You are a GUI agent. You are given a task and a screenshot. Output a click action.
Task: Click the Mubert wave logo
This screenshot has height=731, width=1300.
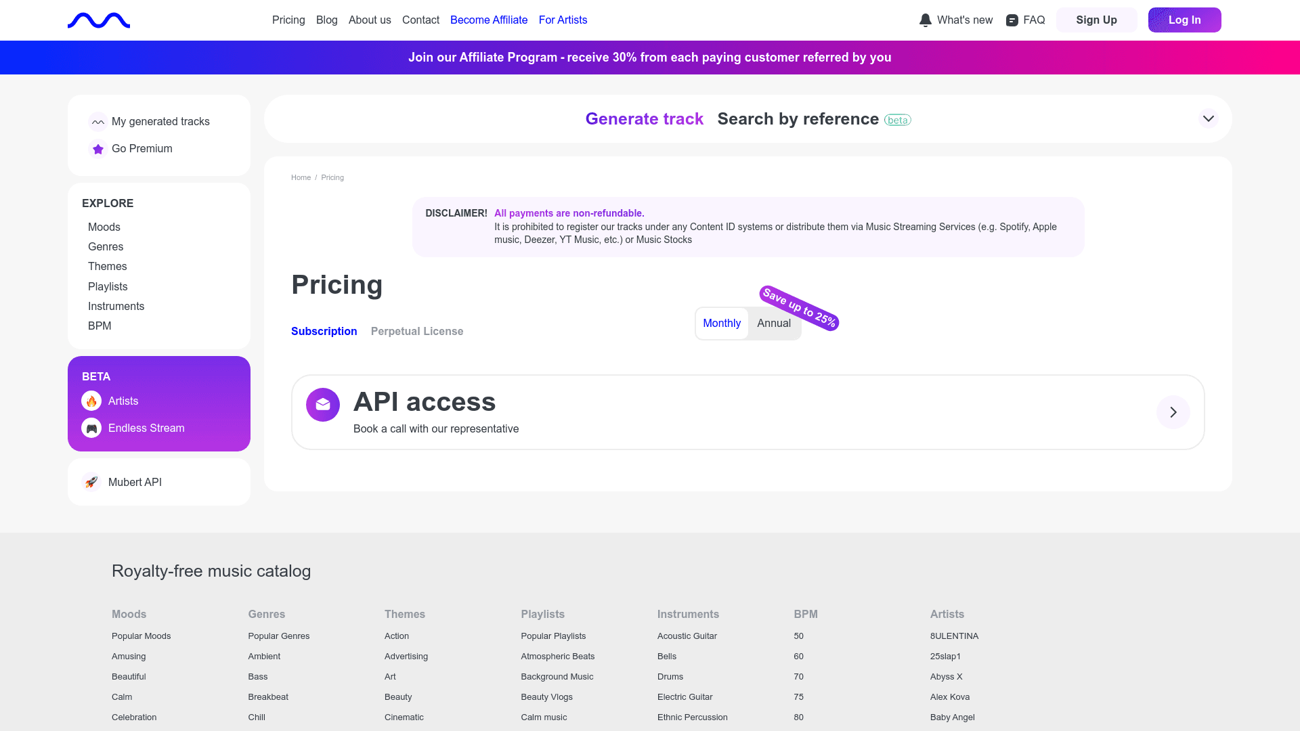[99, 20]
